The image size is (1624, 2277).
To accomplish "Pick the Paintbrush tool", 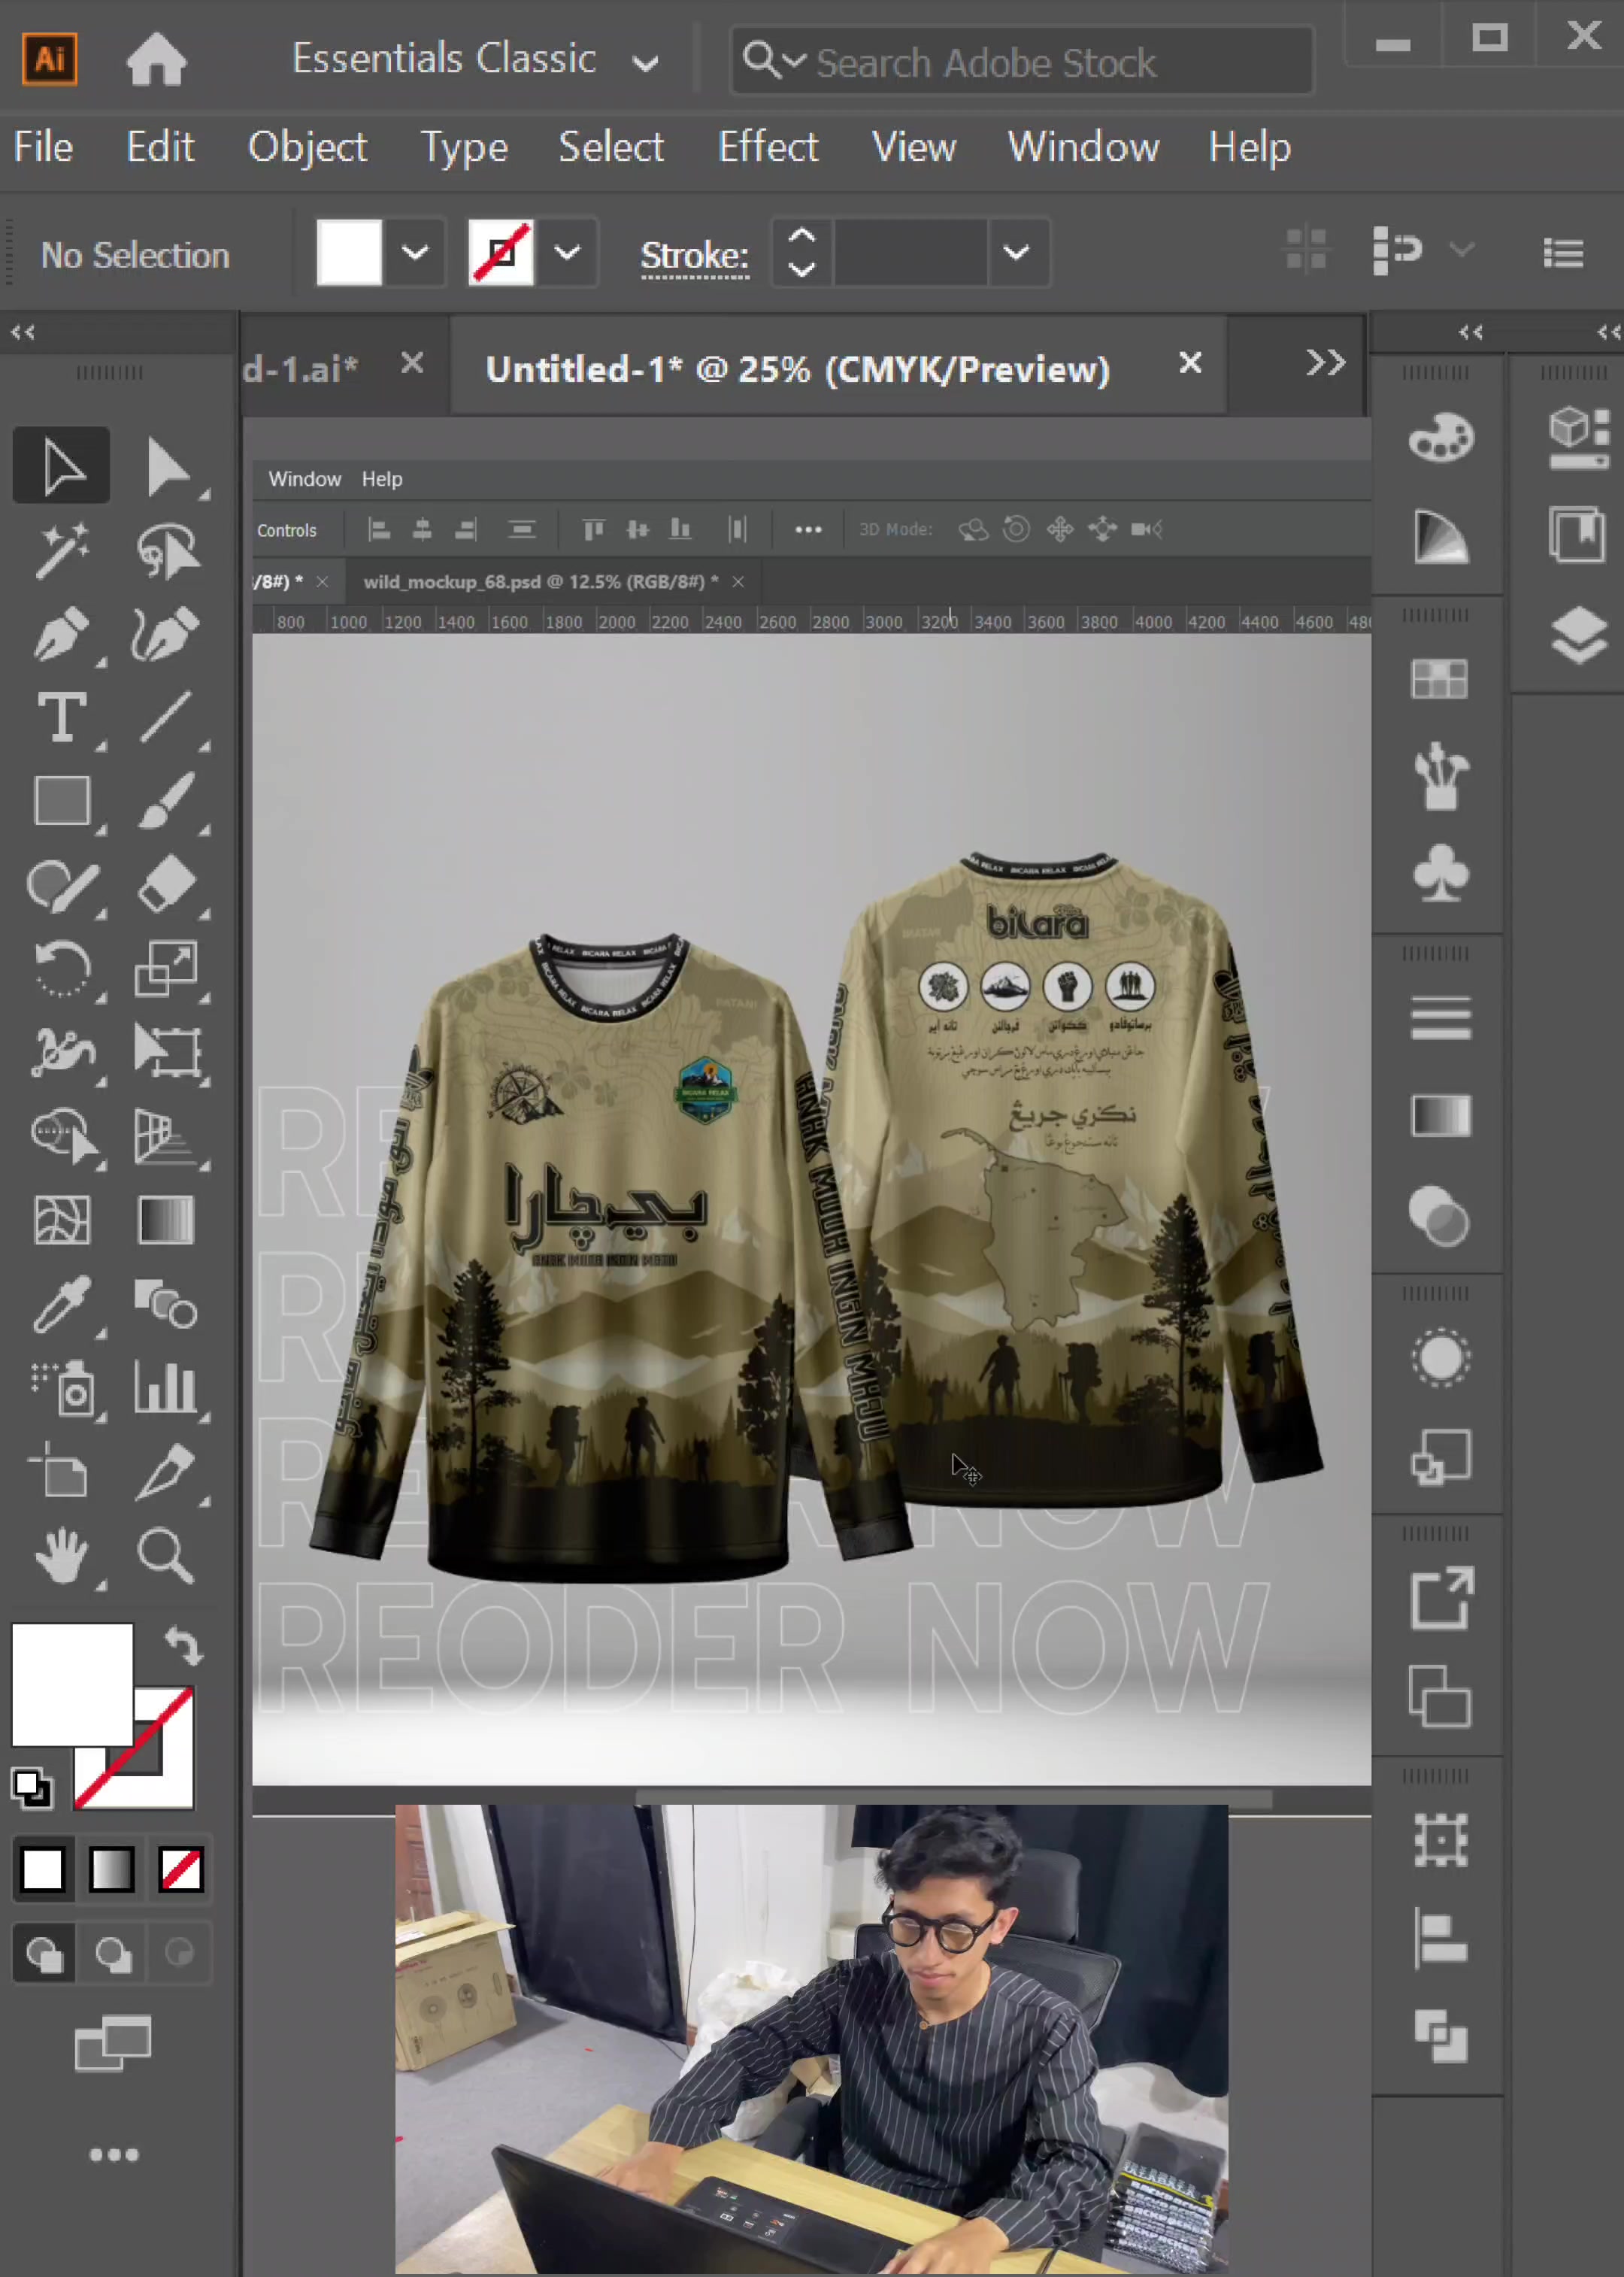I will (x=166, y=802).
